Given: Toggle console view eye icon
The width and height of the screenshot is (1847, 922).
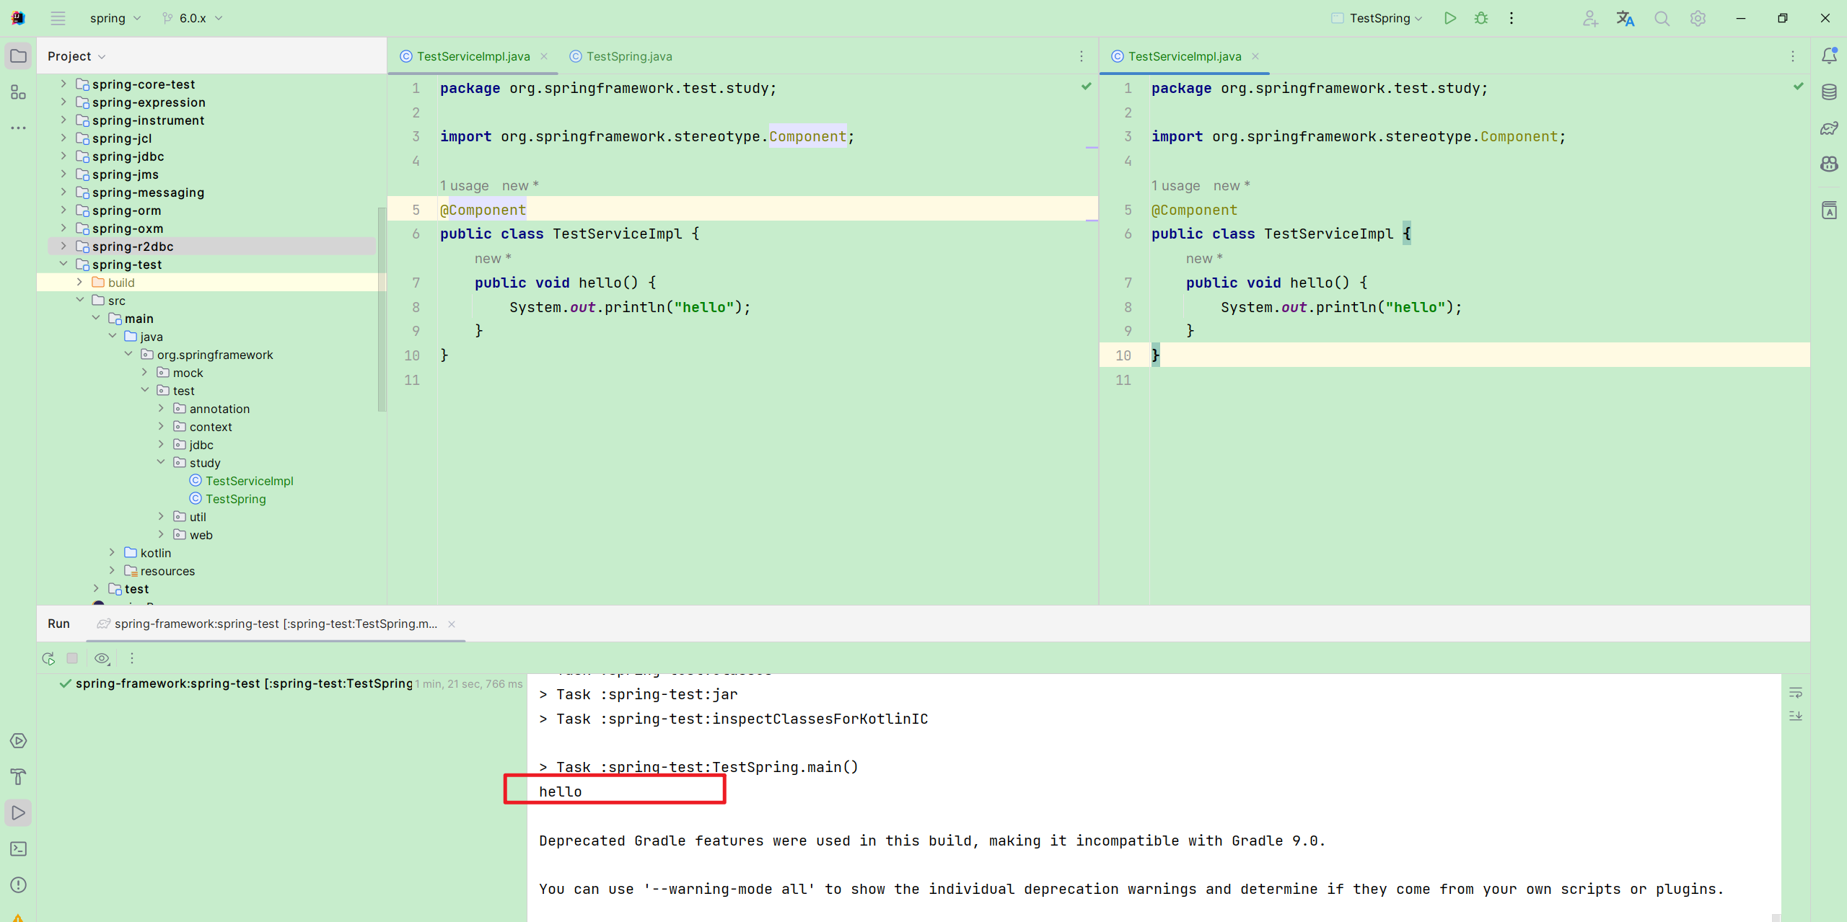Looking at the screenshot, I should [102, 658].
